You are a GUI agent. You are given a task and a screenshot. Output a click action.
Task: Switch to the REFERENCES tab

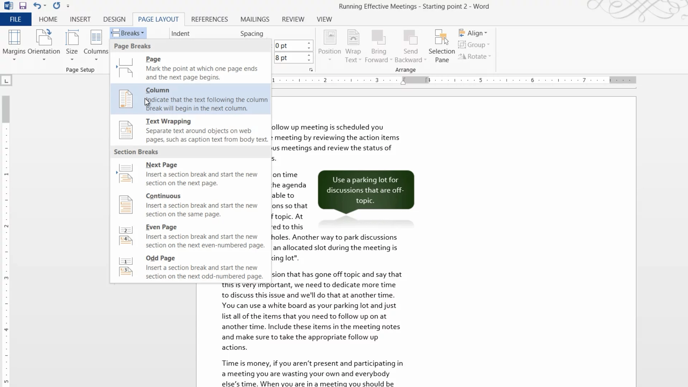(x=209, y=19)
